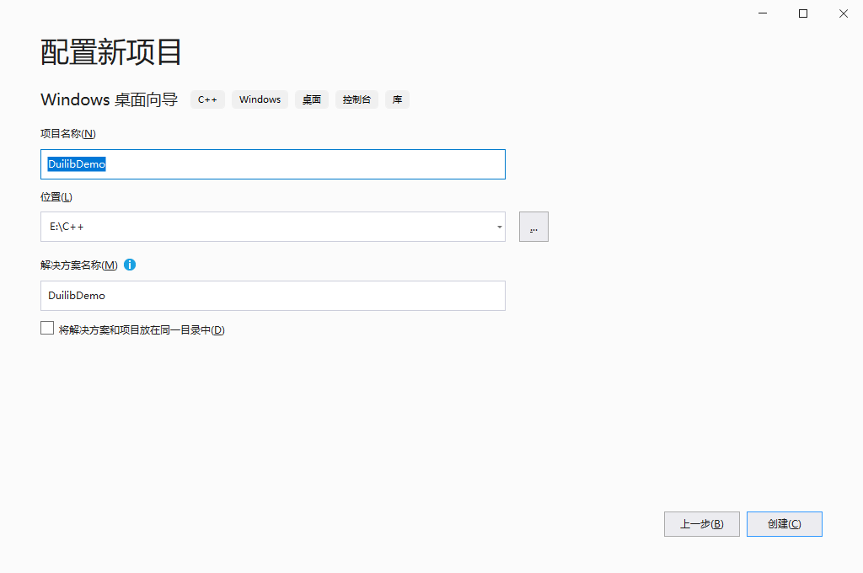Click the Windows tag
This screenshot has width=863, height=573.
click(x=260, y=99)
